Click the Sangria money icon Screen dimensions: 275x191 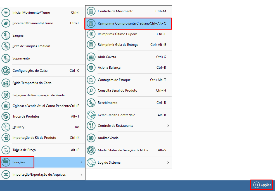pyautogui.click(x=6, y=35)
